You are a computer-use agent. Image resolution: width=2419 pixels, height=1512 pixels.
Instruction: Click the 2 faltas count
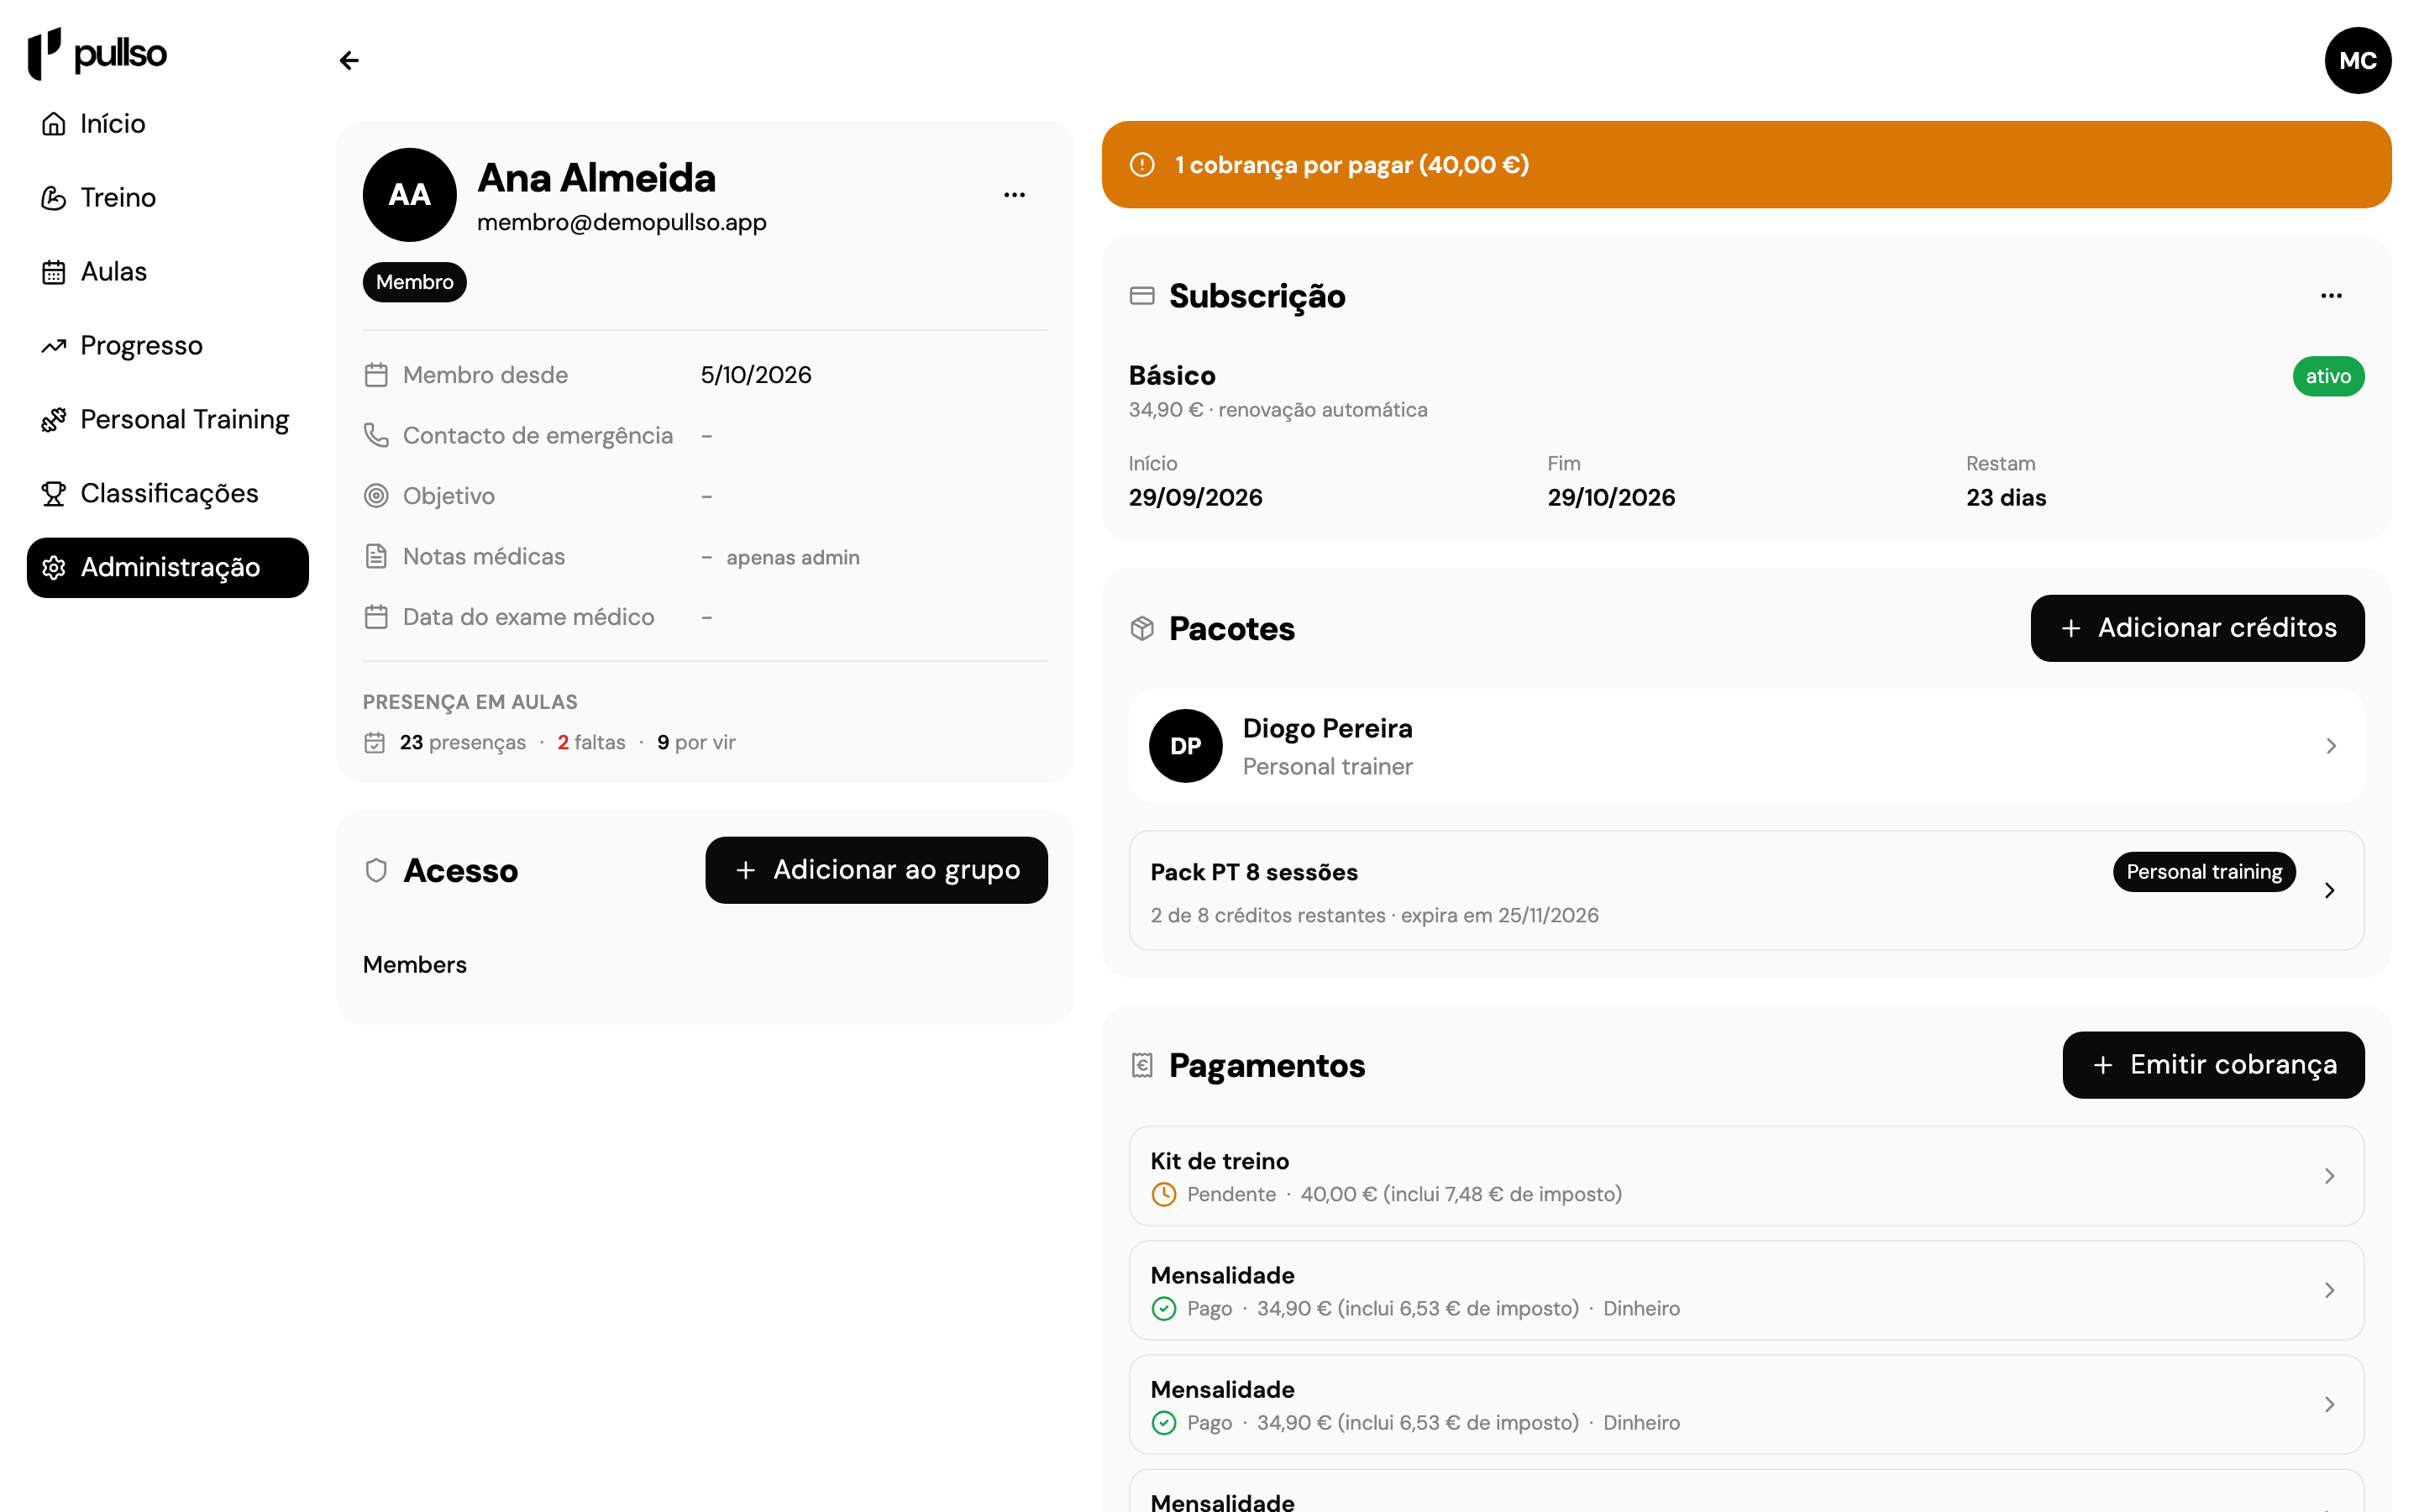click(592, 743)
